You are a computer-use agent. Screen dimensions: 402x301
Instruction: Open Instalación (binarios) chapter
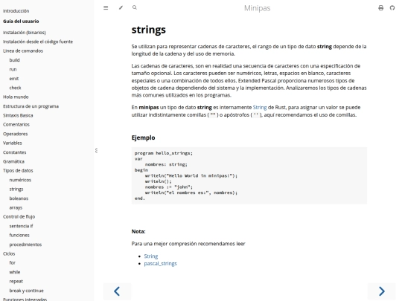25,33
